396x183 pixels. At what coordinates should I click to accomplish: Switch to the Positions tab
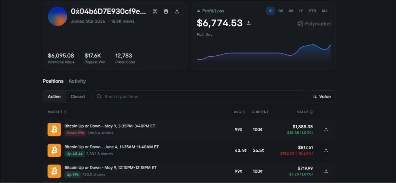coord(53,81)
